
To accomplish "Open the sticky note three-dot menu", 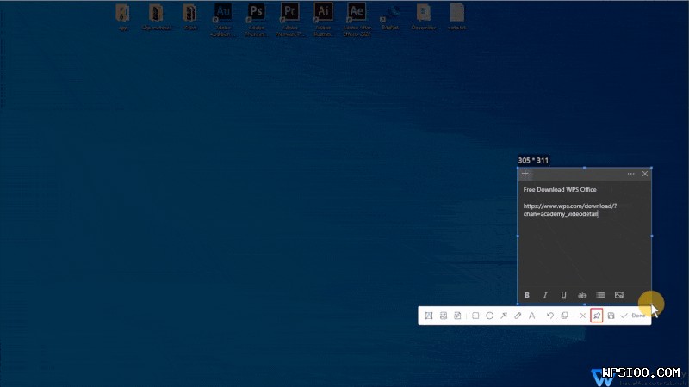I will pos(630,174).
